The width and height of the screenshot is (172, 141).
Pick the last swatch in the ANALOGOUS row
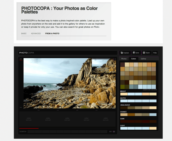pos(153,108)
